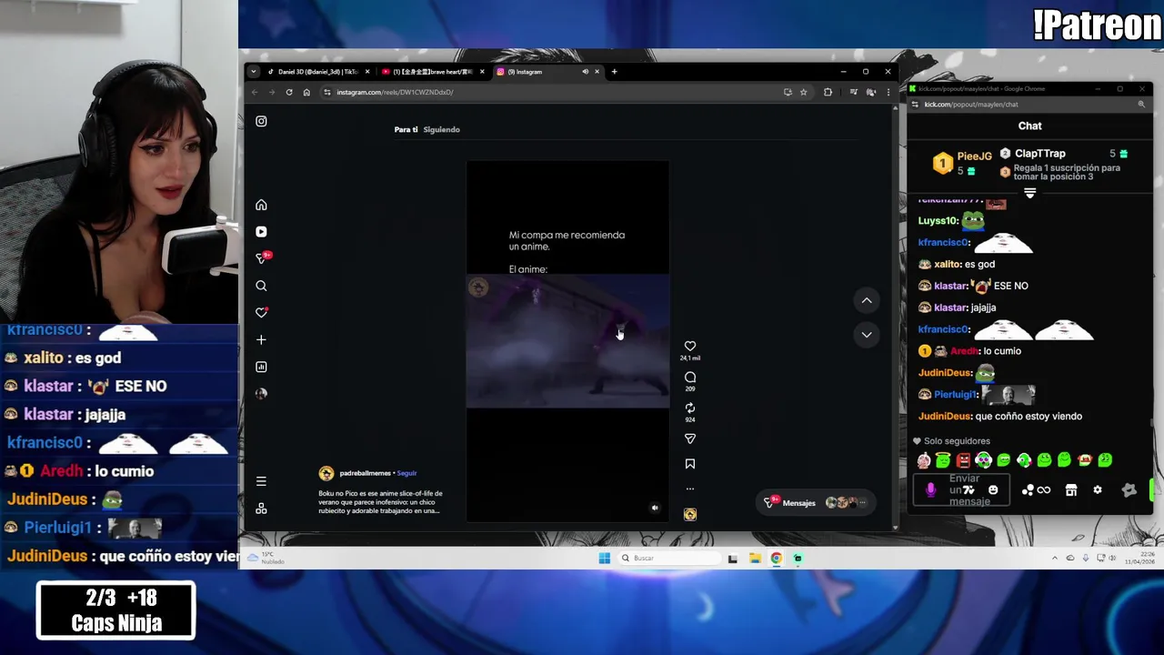This screenshot has height=655, width=1164.
Task: Open Instagram Reels sidebar icon
Action: 261,232
